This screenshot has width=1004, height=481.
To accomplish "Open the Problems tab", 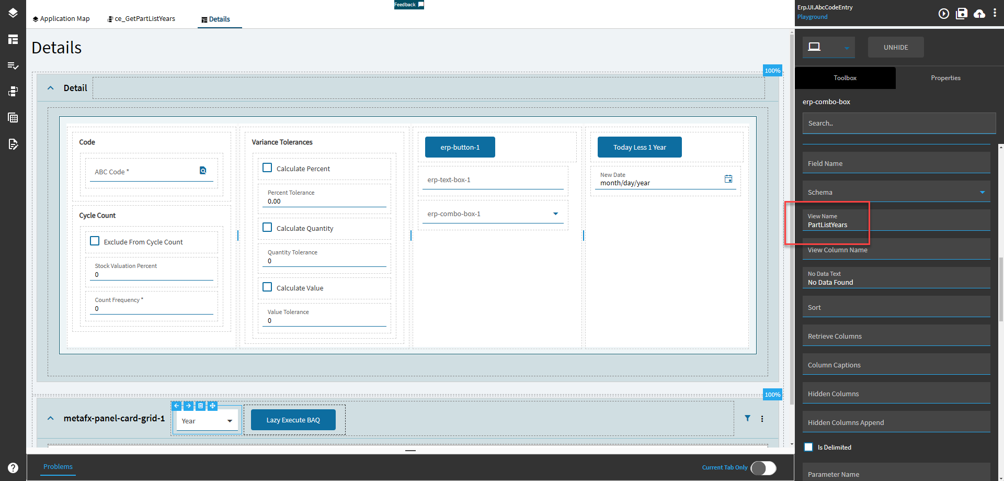I will pyautogui.click(x=58, y=466).
